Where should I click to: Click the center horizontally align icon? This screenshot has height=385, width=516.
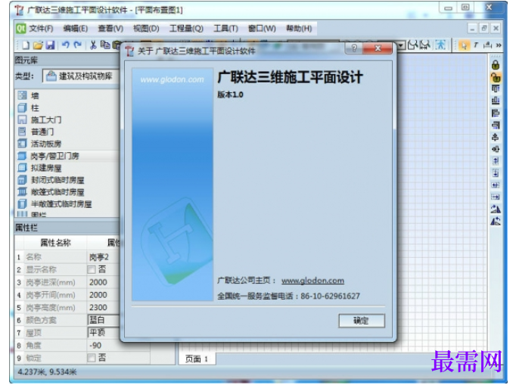[496, 150]
